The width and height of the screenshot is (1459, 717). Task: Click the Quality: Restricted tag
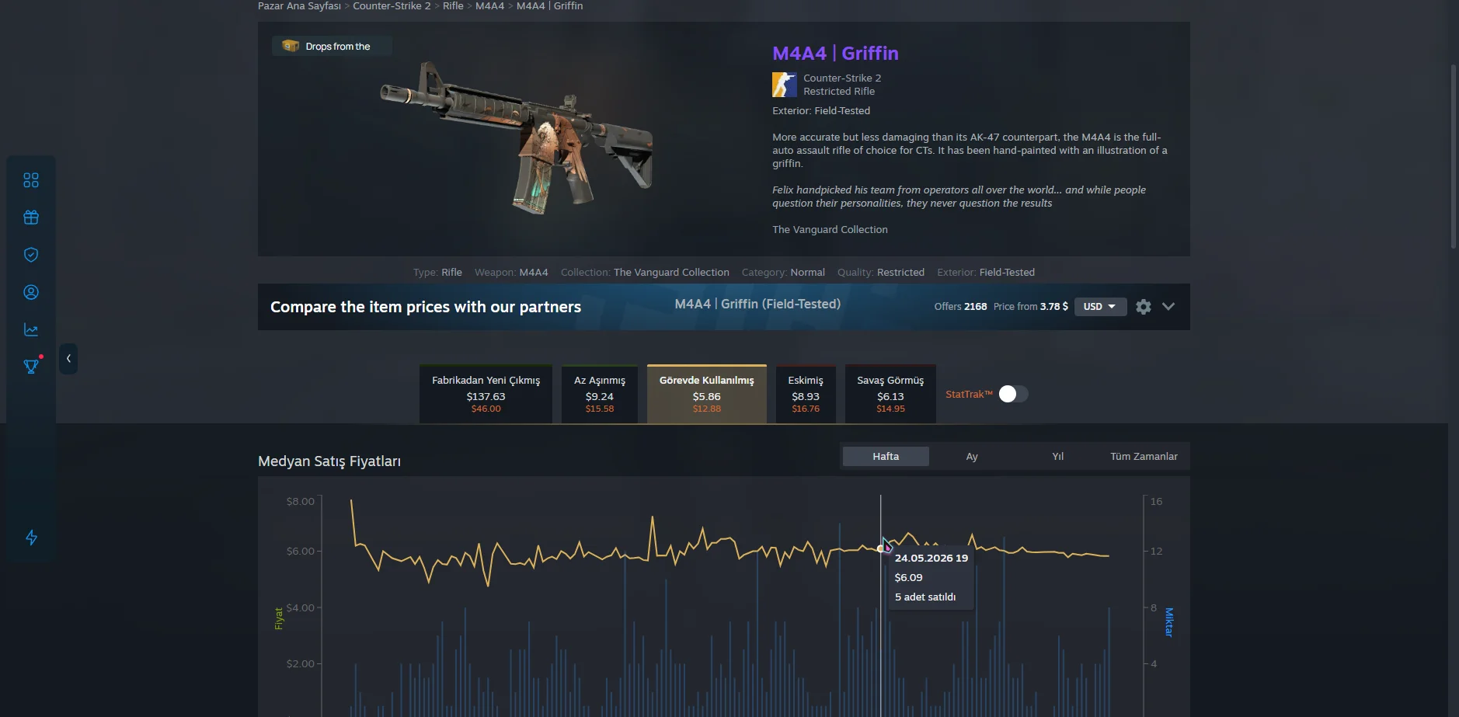(881, 272)
